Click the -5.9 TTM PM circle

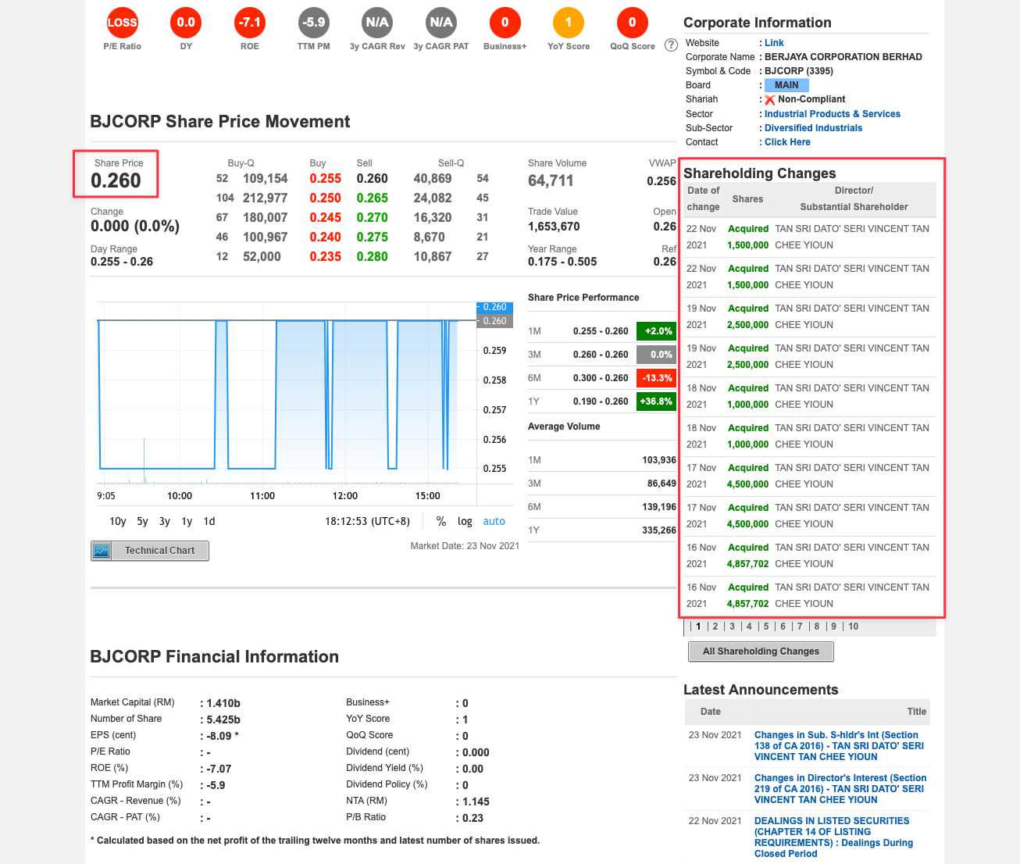click(x=313, y=23)
